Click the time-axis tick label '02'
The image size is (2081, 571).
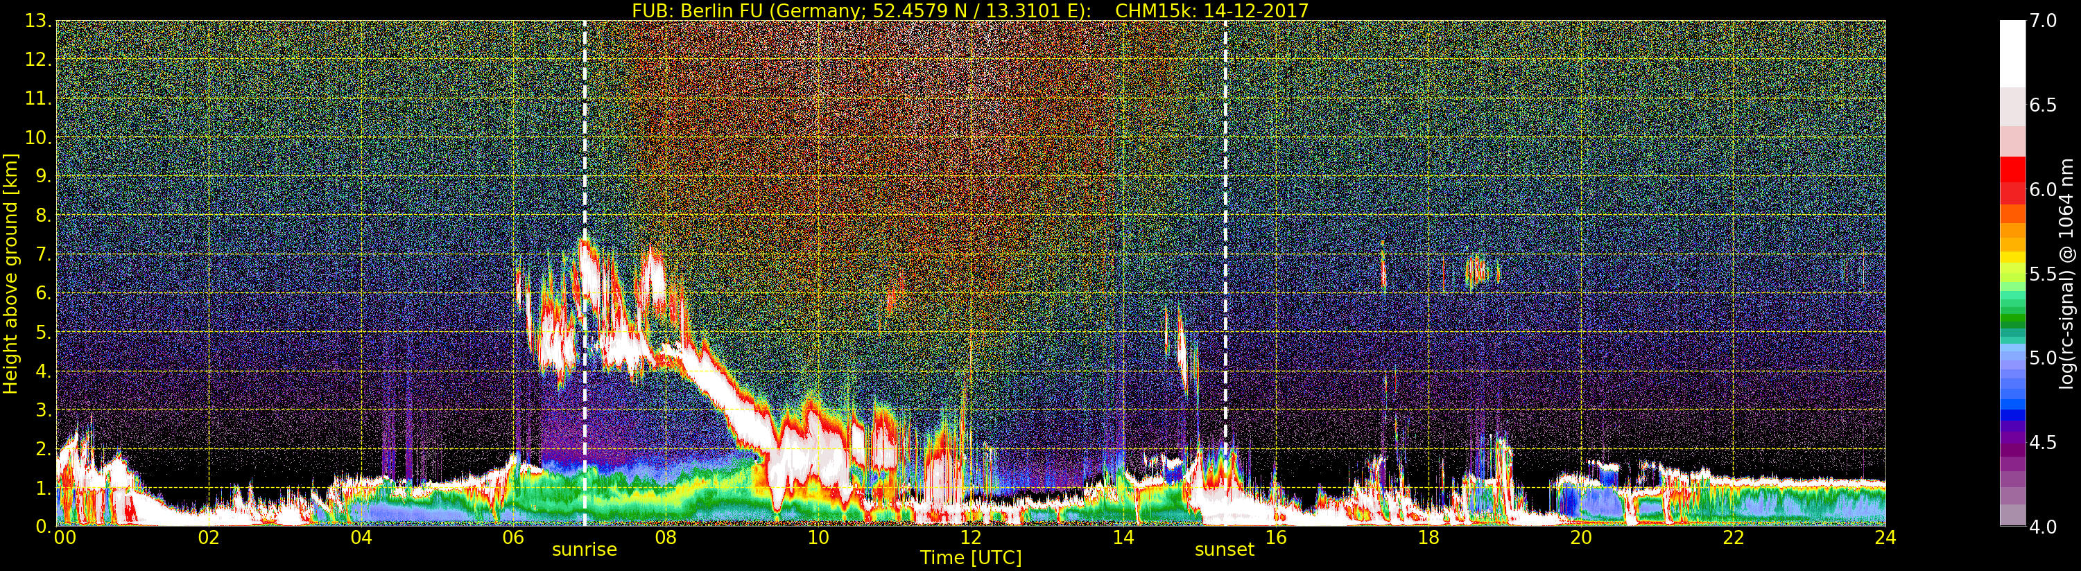point(209,538)
